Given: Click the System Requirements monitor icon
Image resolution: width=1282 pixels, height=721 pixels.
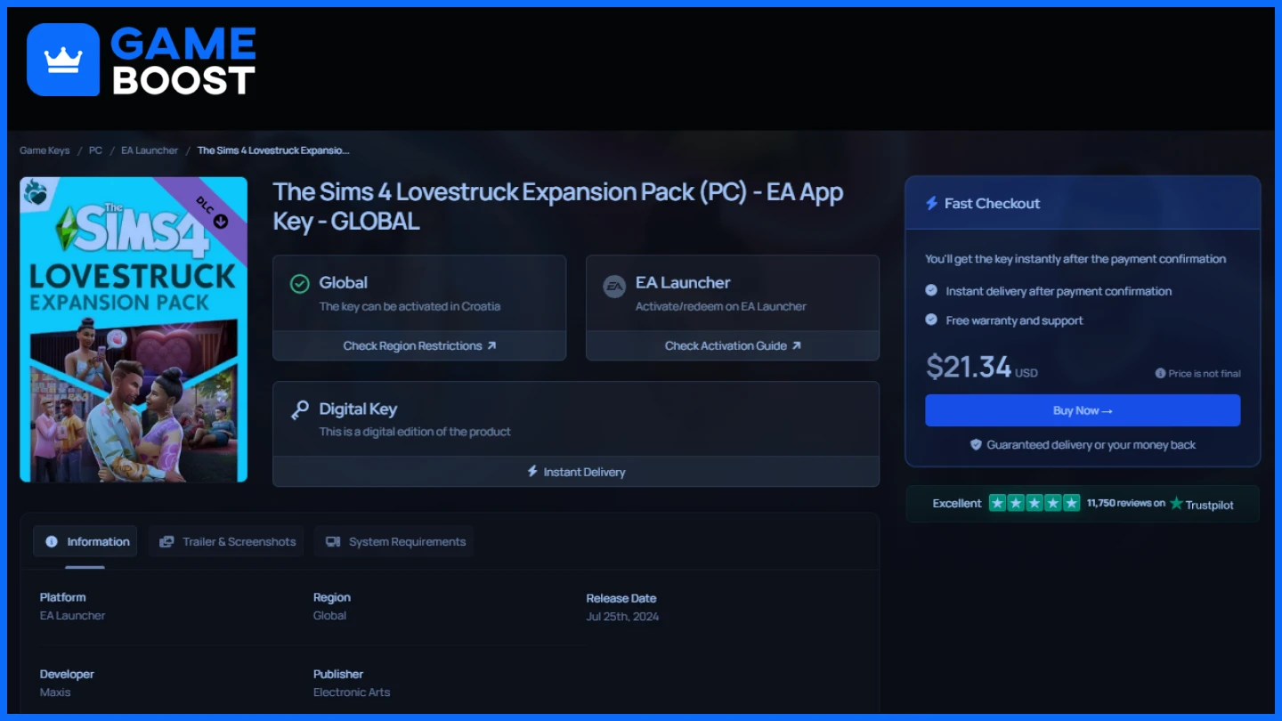Looking at the screenshot, I should click(333, 541).
